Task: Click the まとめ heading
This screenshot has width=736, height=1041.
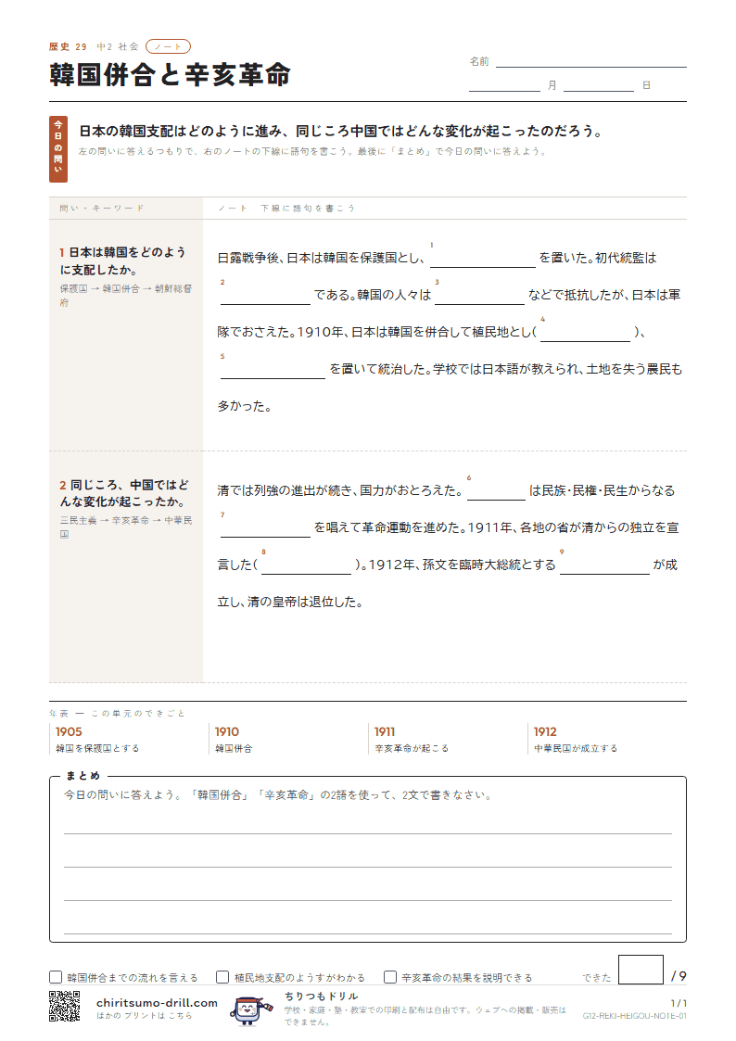Action: [82, 776]
